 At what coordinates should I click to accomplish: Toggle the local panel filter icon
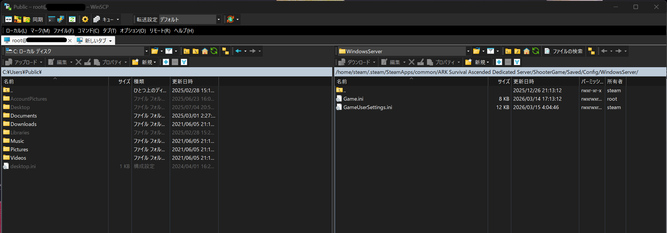(169, 51)
